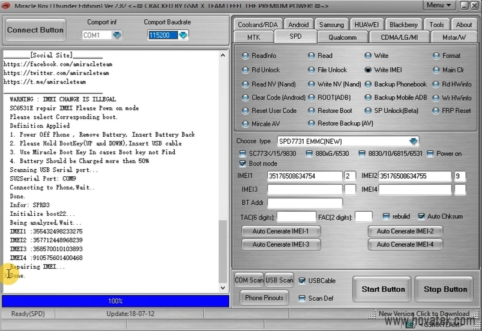Select the FRP Reset radio option
Image resolution: width=482 pixels, height=331 pixels.
tap(436, 110)
